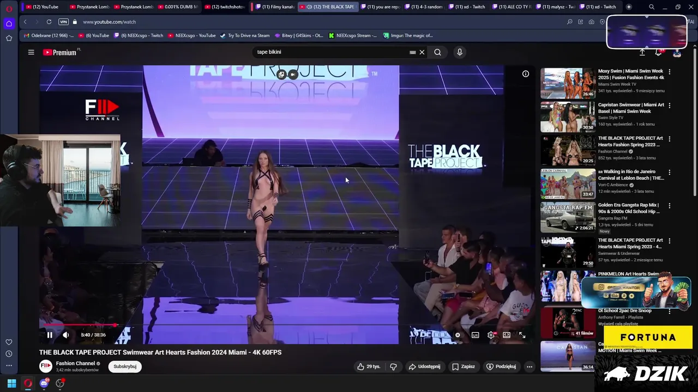This screenshot has width=698, height=392.
Task: Open the YouTube hamburger guide menu
Action: click(x=31, y=52)
